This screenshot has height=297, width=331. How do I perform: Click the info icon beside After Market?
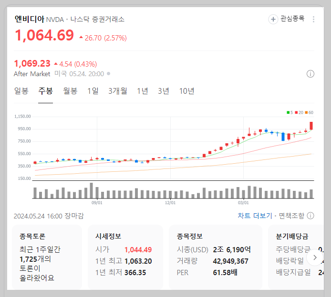310,74
